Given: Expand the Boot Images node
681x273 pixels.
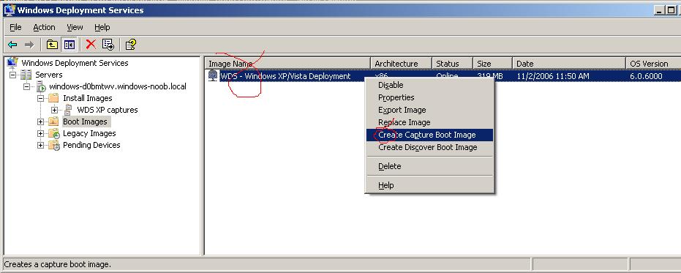Looking at the screenshot, I should pos(40,121).
